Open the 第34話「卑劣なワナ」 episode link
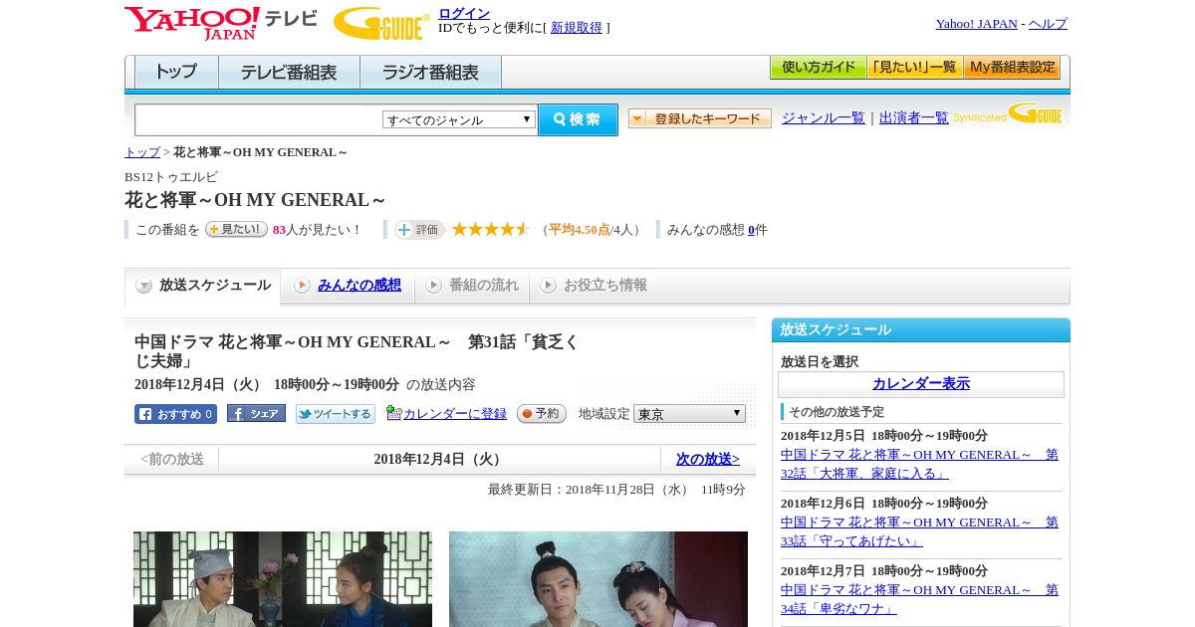Viewport: 1195px width, 627px height. 919,599
